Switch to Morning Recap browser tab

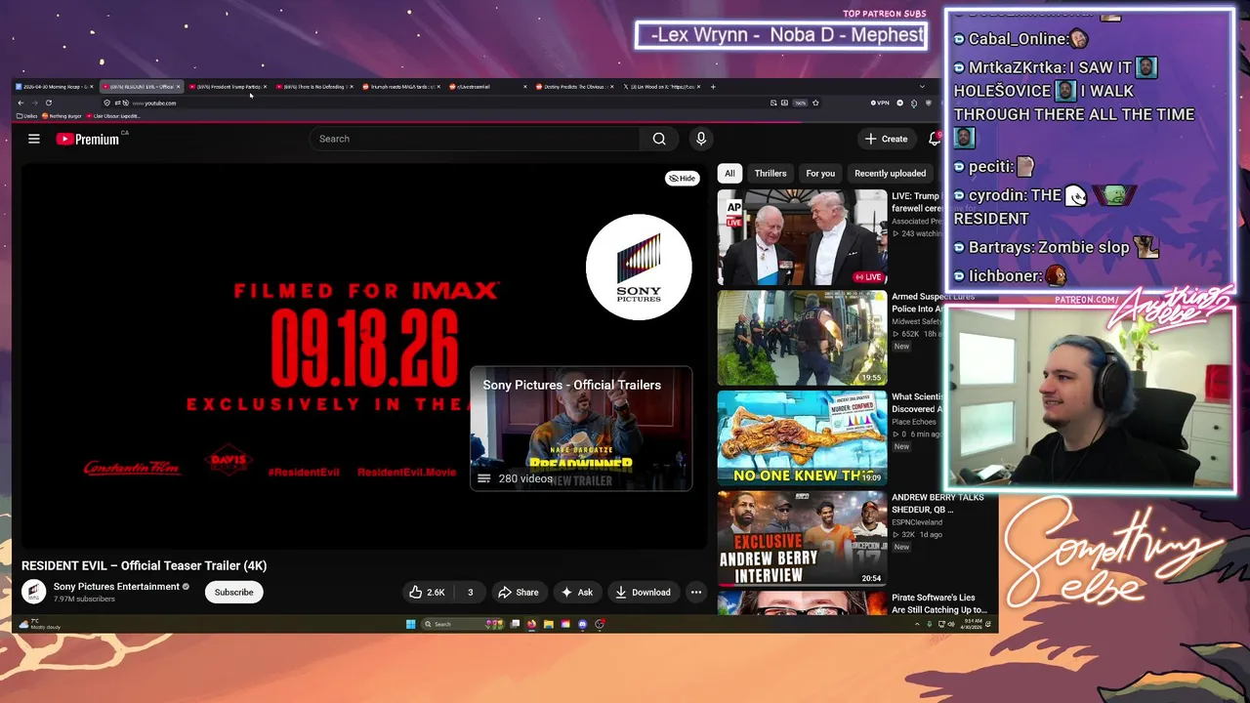point(54,87)
